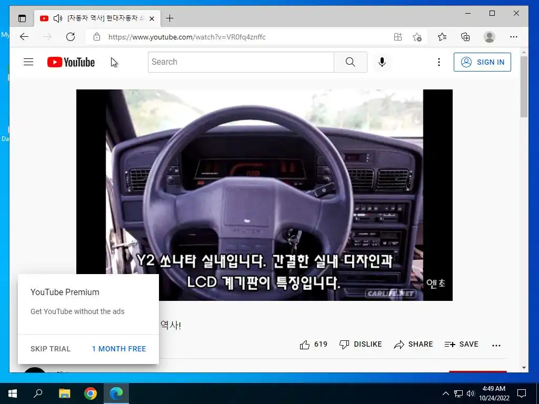This screenshot has width=539, height=404.
Task: SAVE the video to a playlist
Action: click(461, 344)
